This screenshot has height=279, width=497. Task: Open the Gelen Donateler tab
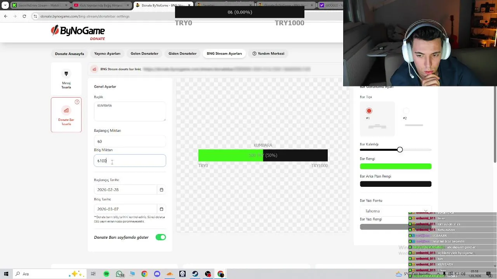144,53
